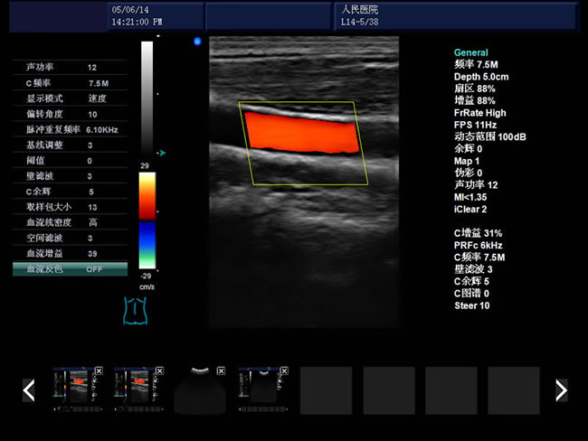This screenshot has width=588, height=441.
Task: Select the 取样包大小 parameter row
Action: click(70, 207)
